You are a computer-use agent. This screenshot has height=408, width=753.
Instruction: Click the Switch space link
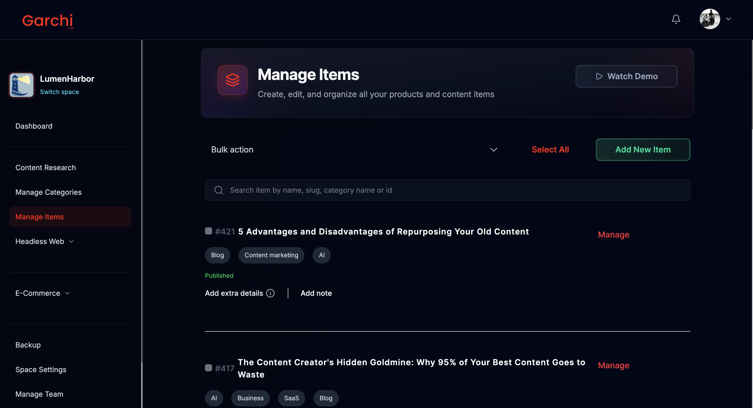(59, 92)
